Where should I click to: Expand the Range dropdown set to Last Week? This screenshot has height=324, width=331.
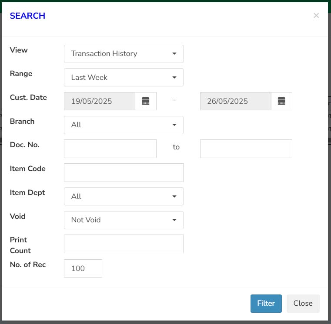(x=124, y=77)
